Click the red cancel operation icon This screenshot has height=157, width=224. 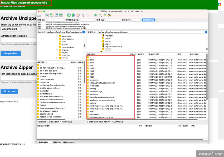click(78, 15)
